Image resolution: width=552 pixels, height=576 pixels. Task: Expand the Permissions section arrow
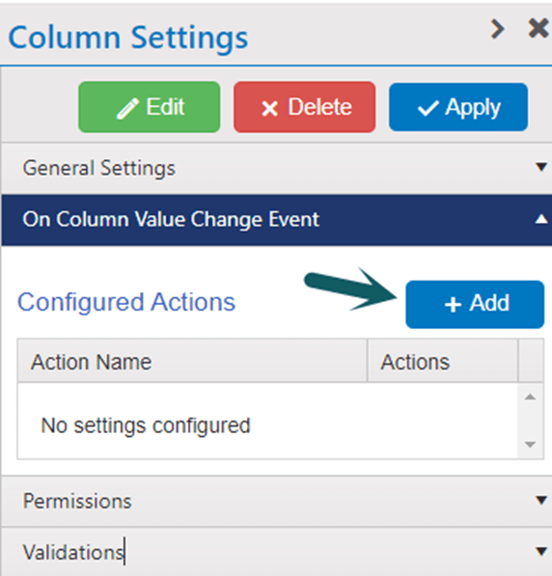click(x=541, y=500)
